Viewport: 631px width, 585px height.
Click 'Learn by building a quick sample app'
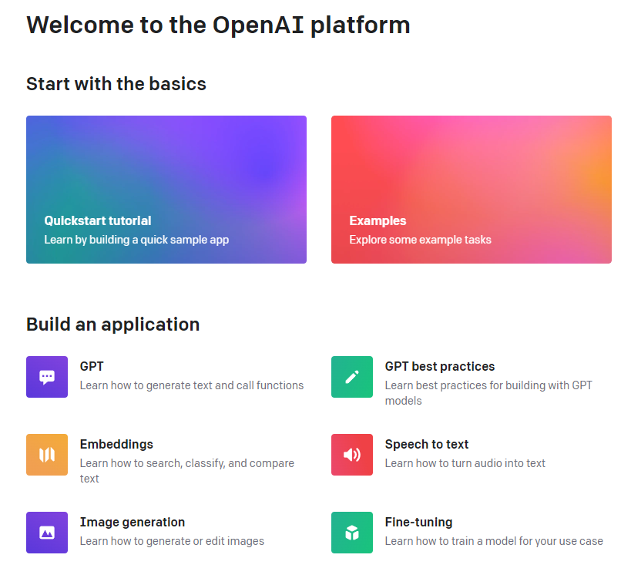(136, 240)
